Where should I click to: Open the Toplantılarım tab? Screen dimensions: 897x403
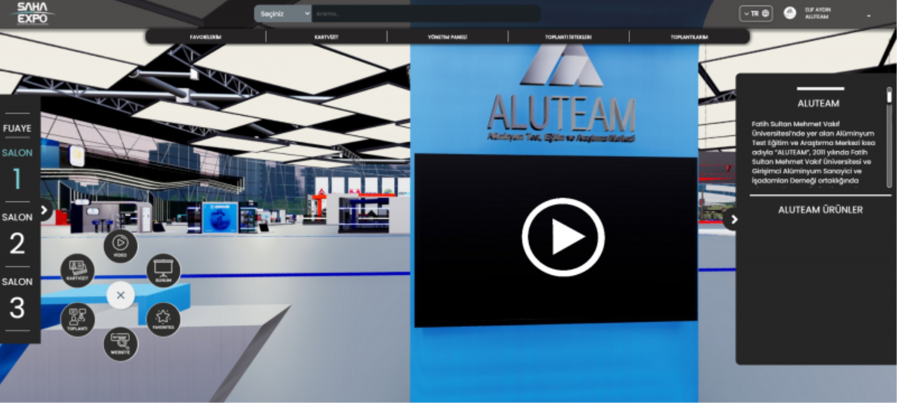(690, 37)
